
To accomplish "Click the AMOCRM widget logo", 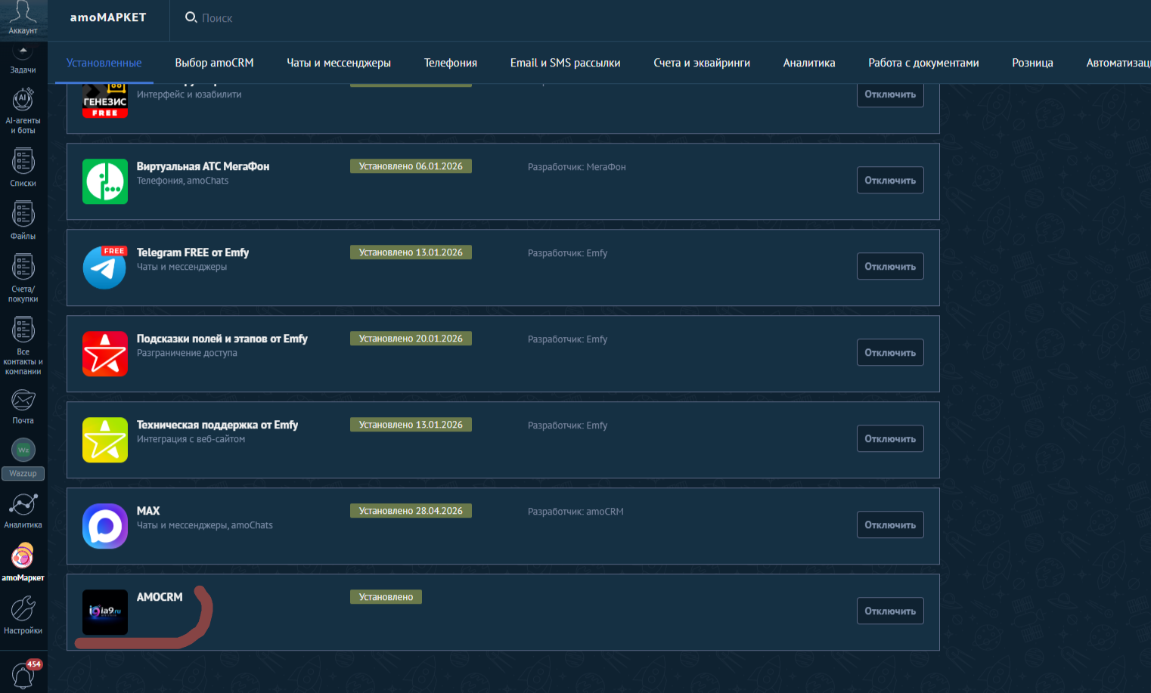I will tap(105, 612).
